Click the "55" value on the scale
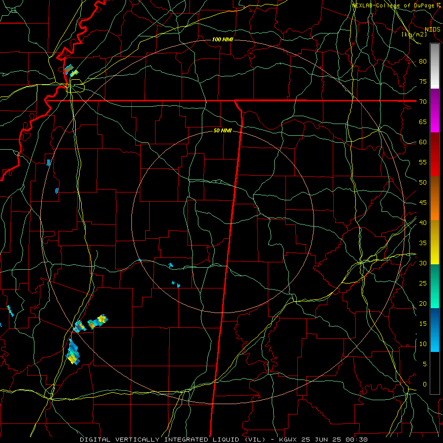Screen dimensions: 443x443 pyautogui.click(x=423, y=162)
